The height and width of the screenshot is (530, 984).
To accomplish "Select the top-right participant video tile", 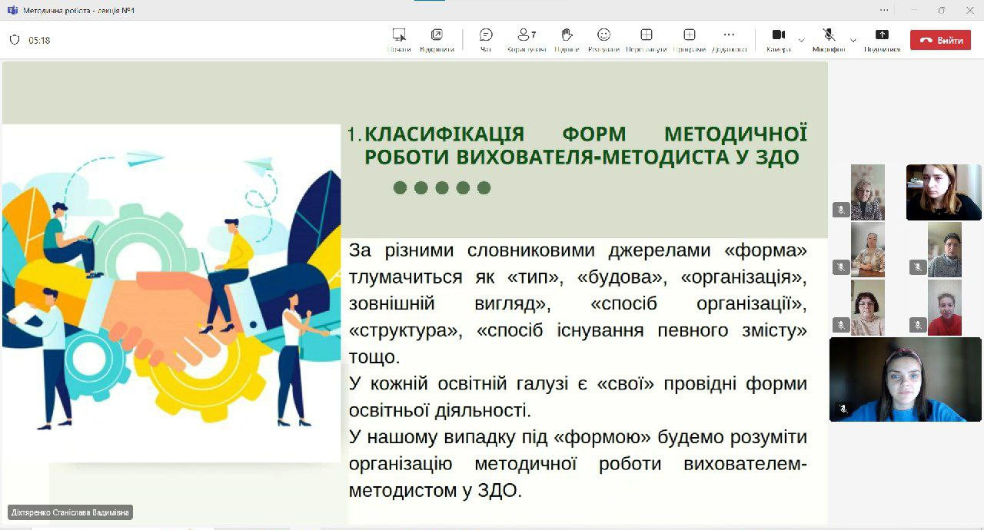I will coord(943,192).
